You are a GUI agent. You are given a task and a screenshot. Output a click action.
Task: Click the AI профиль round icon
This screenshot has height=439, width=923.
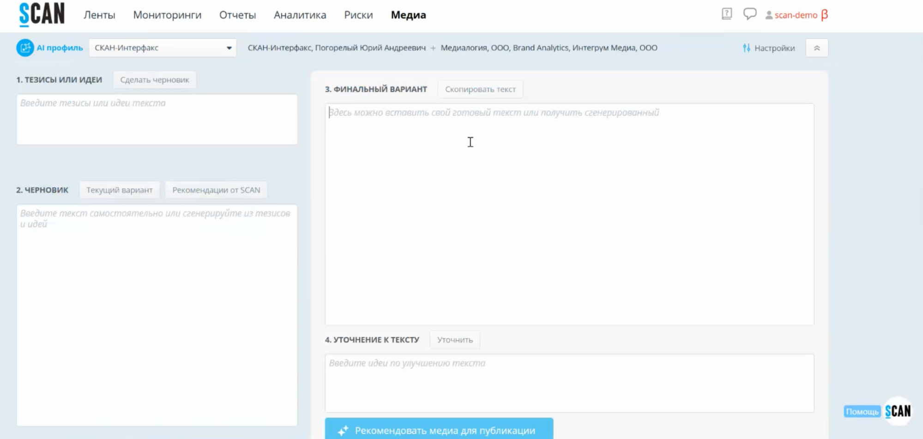[x=25, y=48]
